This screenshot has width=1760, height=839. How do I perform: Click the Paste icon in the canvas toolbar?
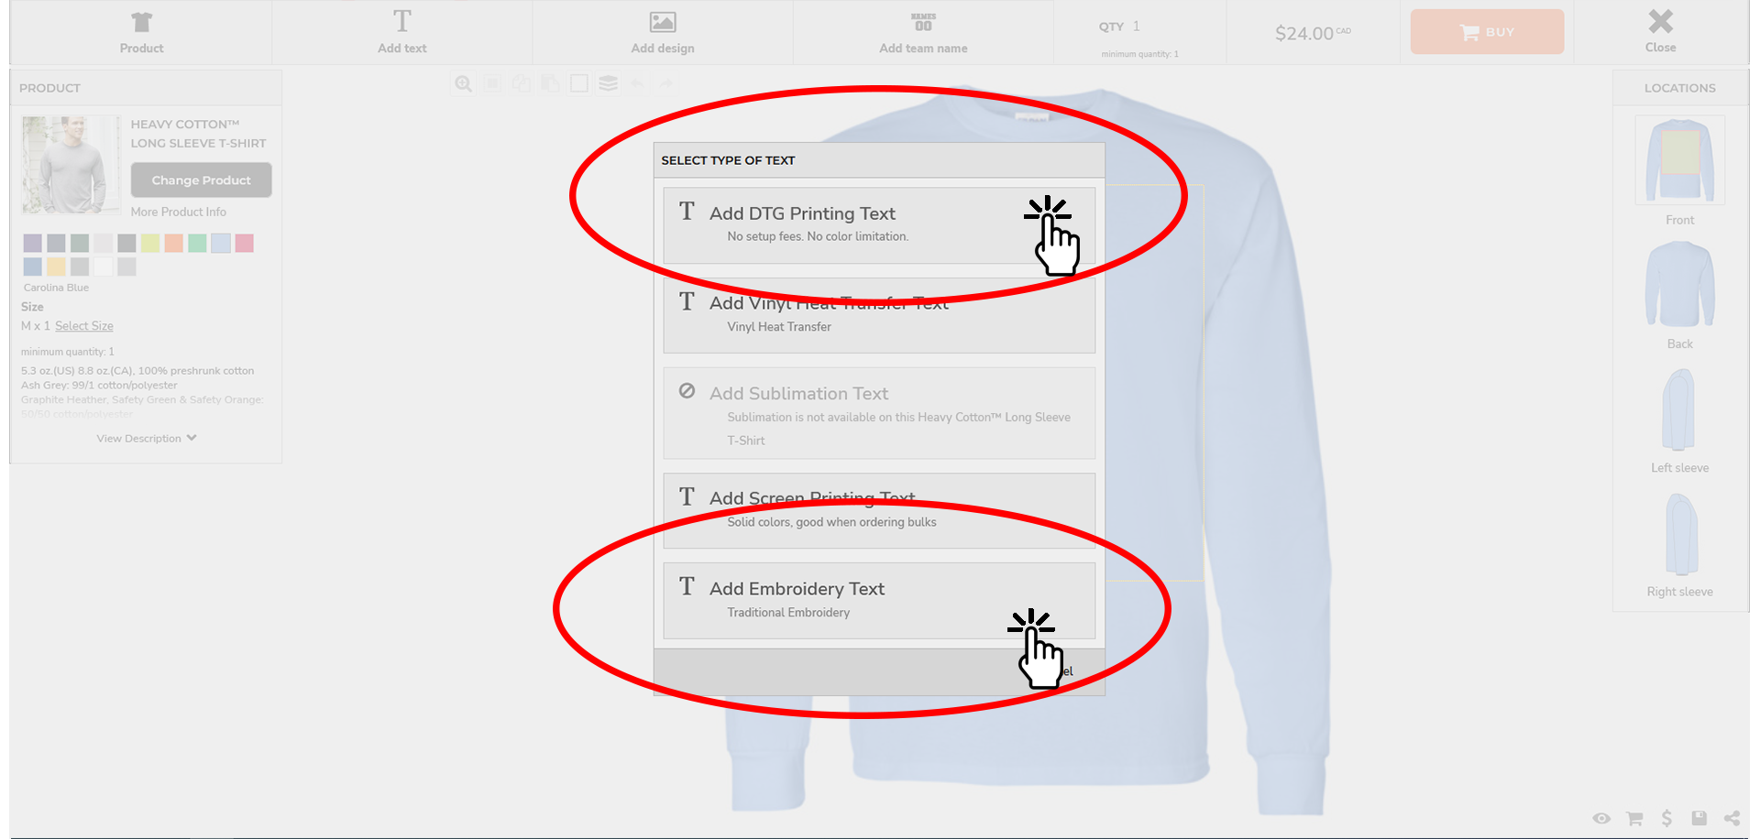pos(550,83)
